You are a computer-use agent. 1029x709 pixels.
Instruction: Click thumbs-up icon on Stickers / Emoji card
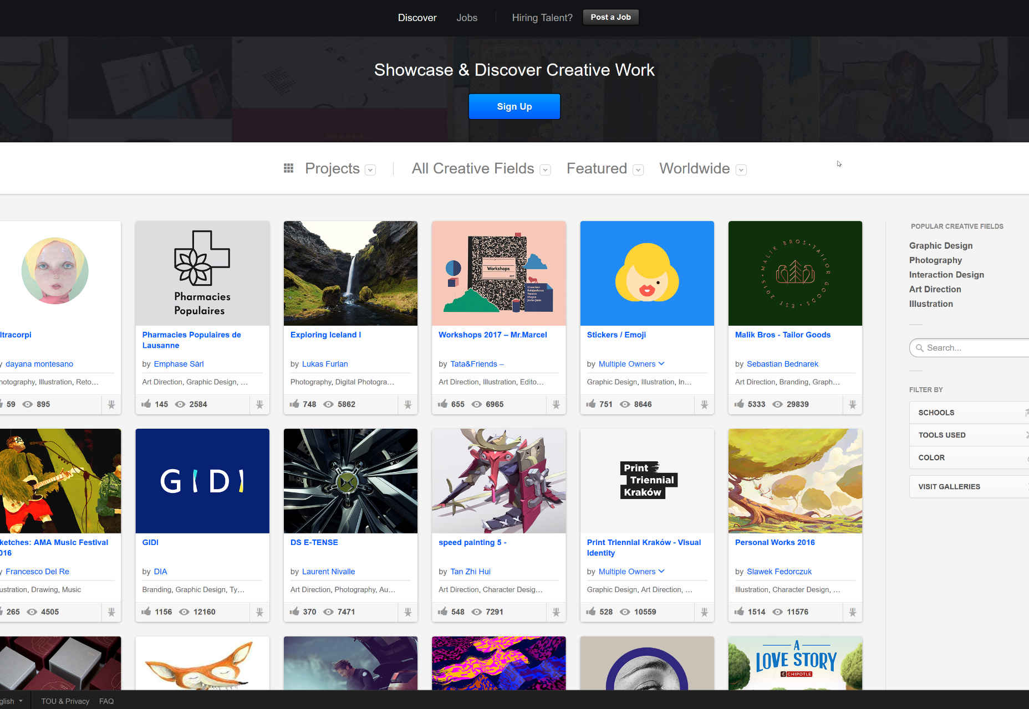coord(591,404)
